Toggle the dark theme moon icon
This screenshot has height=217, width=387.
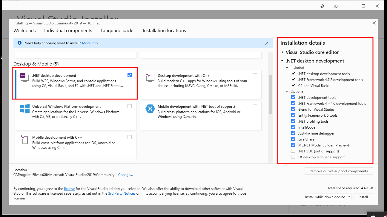322,6
